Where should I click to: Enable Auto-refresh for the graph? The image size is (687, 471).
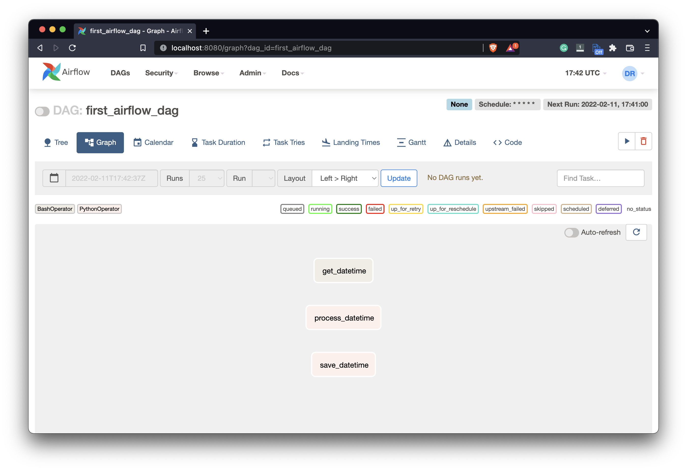(x=571, y=233)
